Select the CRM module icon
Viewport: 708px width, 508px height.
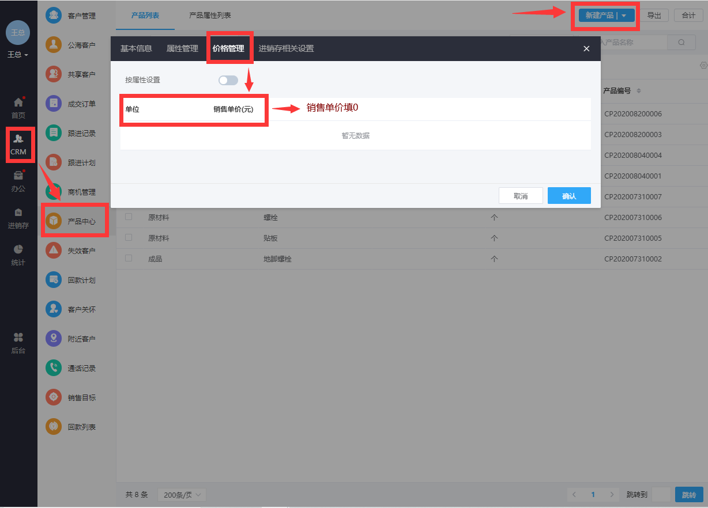coord(18,145)
